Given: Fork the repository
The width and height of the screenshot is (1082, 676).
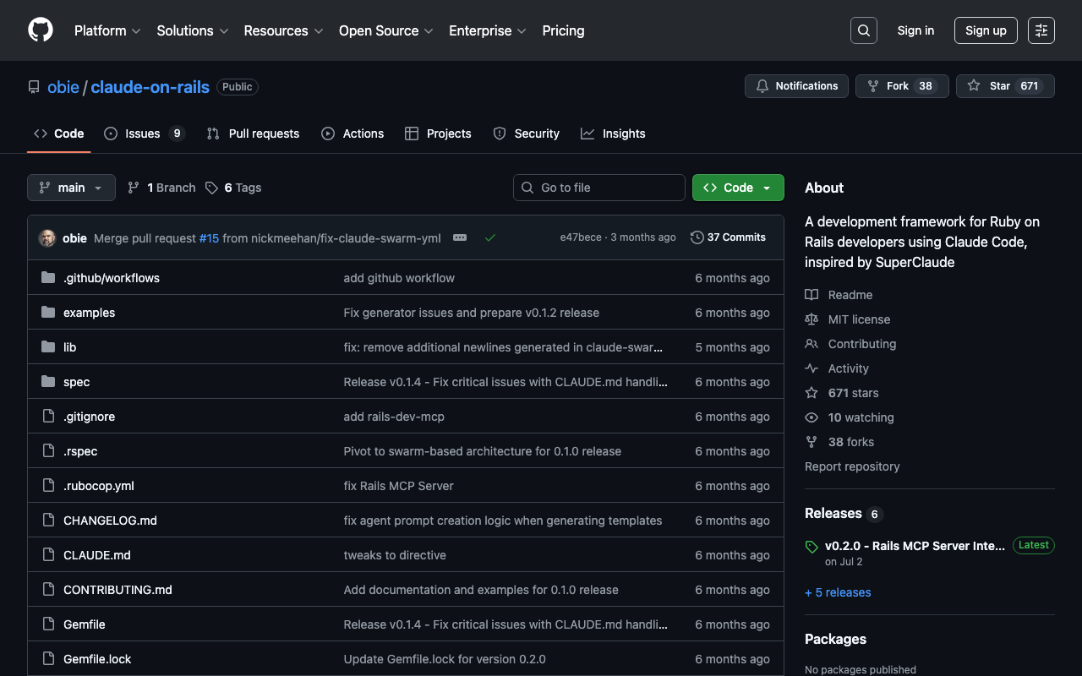Looking at the screenshot, I should 901,86.
